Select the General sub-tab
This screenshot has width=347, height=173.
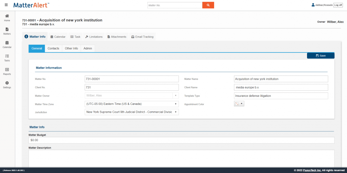click(37, 48)
